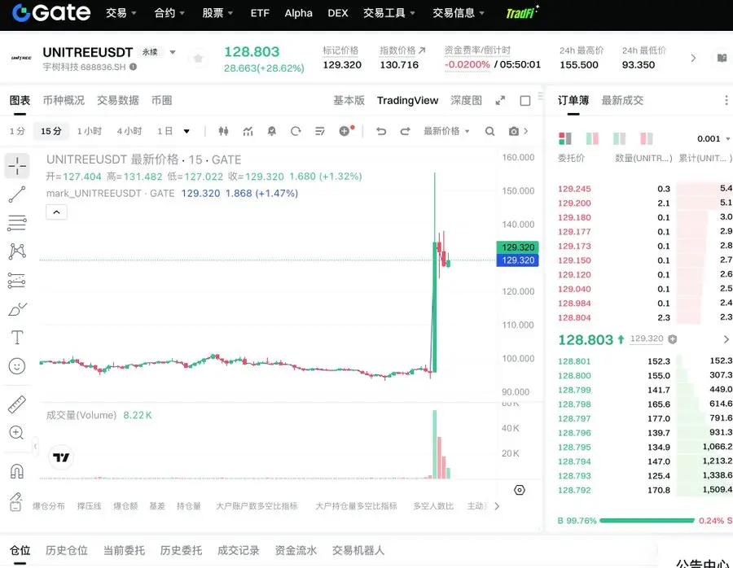The width and height of the screenshot is (733, 568).
Task: Open the 交易工具 dropdown menu
Action: click(x=389, y=13)
